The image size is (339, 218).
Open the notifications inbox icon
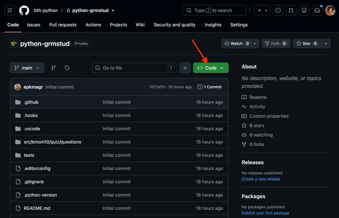(x=317, y=10)
